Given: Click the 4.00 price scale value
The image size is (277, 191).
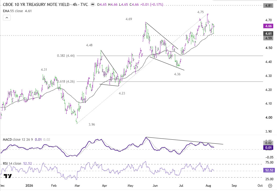Looking at the screenshot, I should [x=268, y=118].
